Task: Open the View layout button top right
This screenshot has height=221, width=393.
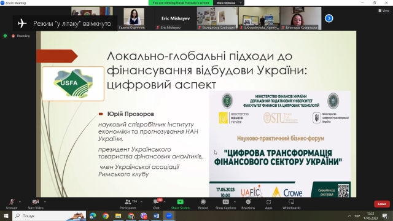Action: click(384, 10)
